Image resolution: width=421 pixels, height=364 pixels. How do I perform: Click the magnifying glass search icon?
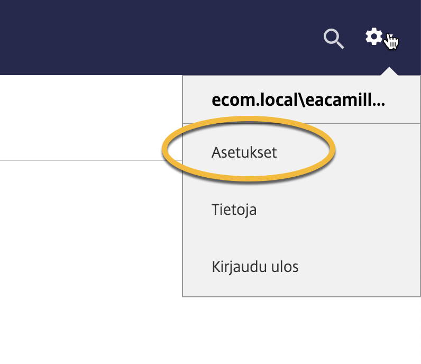(334, 39)
